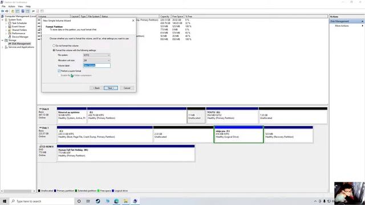Select Shared Folders in the tree
Viewport: 365px width, 205px height.
tap(19, 30)
